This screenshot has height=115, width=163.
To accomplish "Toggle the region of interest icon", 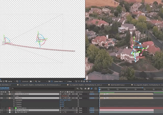I will [49, 82].
